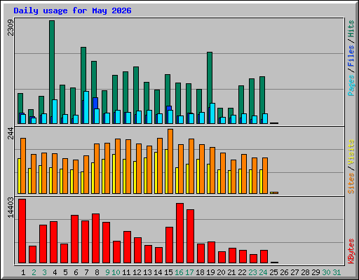Click the tallest orange visits bar on day 15

[x=170, y=161]
